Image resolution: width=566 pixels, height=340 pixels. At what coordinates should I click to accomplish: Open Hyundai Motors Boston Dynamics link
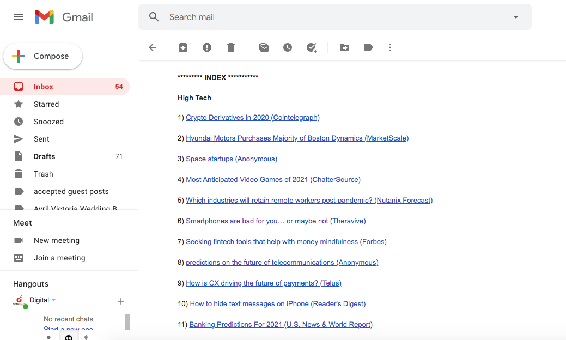[x=297, y=138]
